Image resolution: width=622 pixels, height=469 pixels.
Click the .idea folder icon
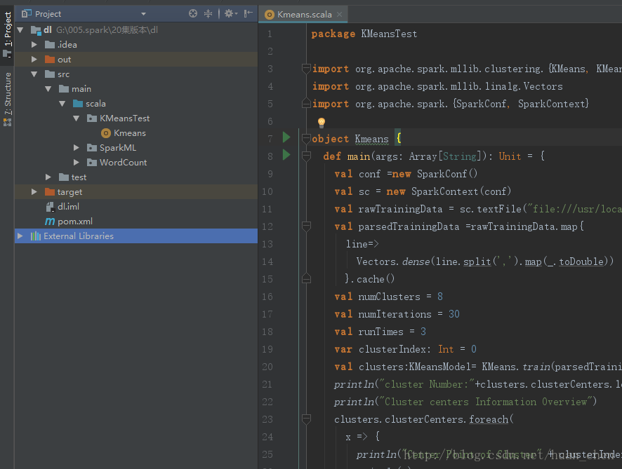click(50, 44)
